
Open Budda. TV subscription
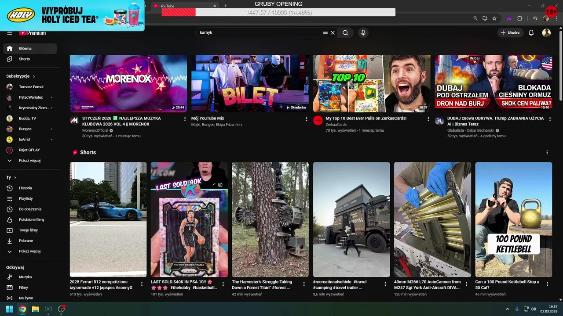click(x=30, y=118)
